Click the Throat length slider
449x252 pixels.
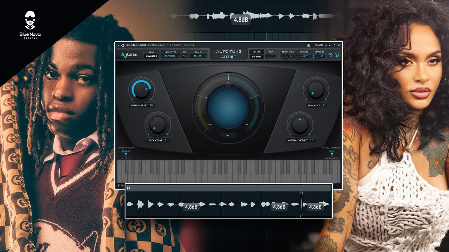[270, 56]
